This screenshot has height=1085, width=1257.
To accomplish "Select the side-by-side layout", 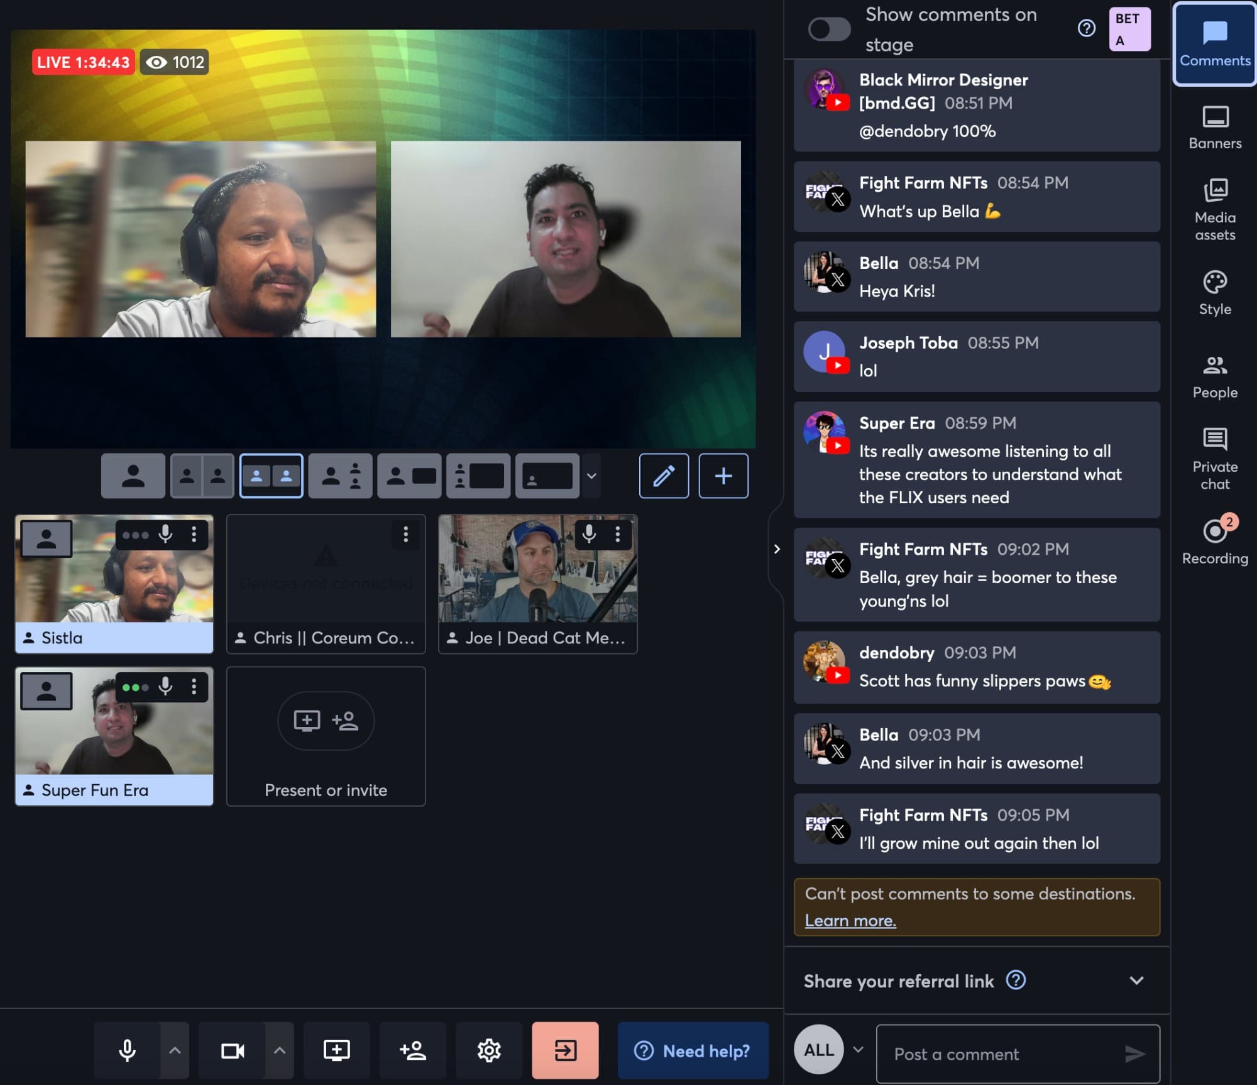I will tap(271, 476).
